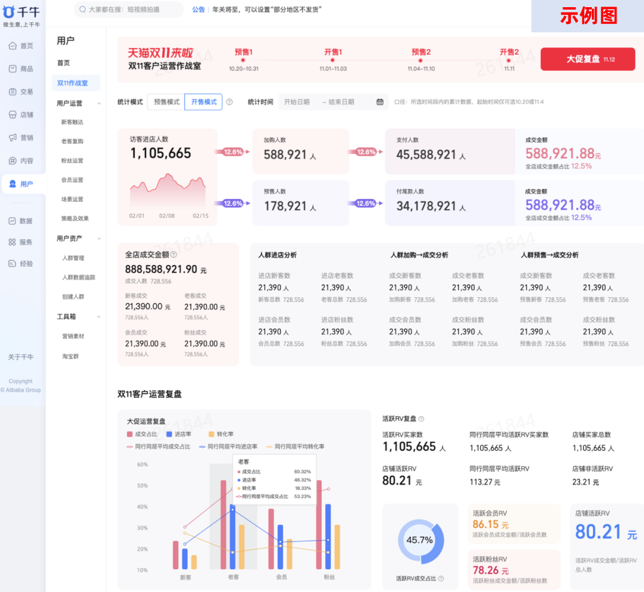Open 新客触达 menu item
Screen dimensions: 644x592
(x=72, y=122)
